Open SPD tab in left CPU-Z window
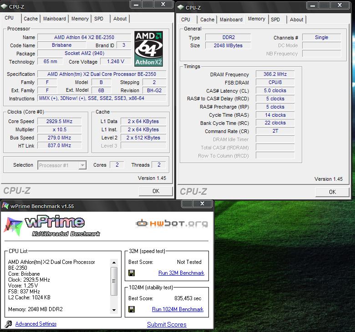This screenshot has height=332, width=355. [99, 19]
